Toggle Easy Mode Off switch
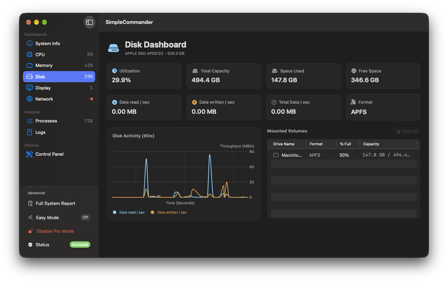The width and height of the screenshot is (448, 283). (x=85, y=217)
